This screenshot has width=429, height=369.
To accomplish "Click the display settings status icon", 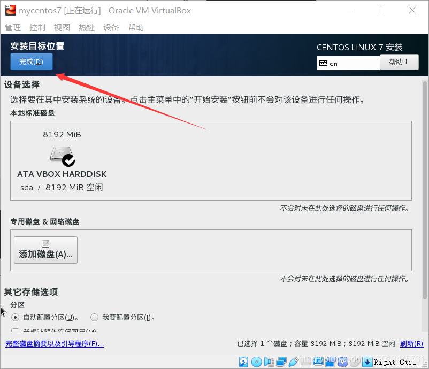I will [x=318, y=362].
